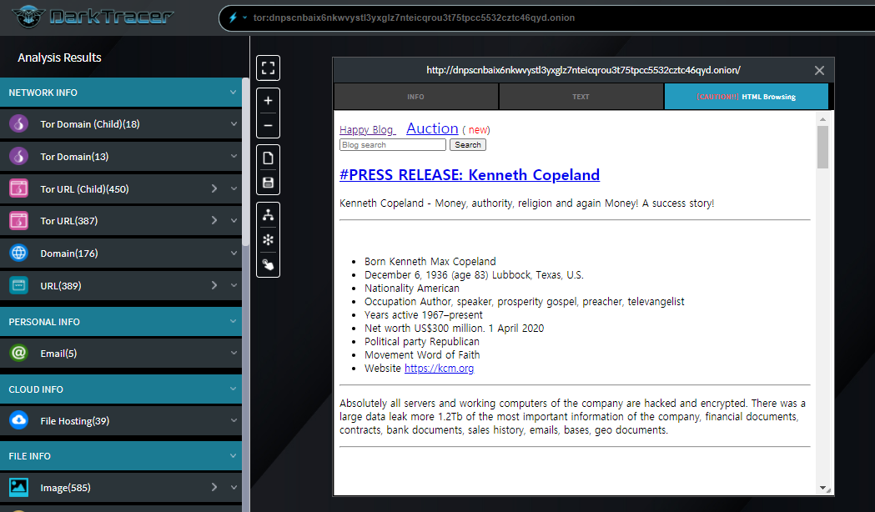The width and height of the screenshot is (875, 512).
Task: Click the Tor URL (Child) browser icon
Action: tap(19, 188)
